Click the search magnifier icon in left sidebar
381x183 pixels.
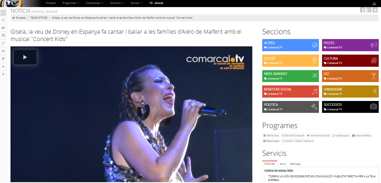3,20
